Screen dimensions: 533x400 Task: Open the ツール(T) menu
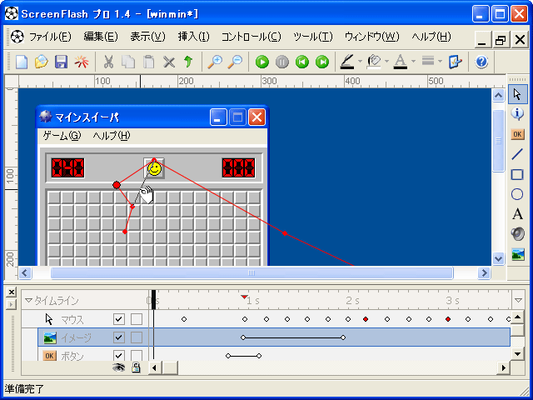(313, 37)
